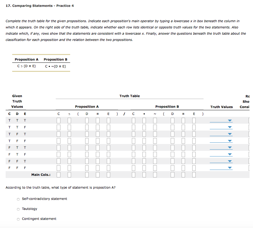Select the "Self-contradictory statement" radio button
Viewport: 253px width, 228px height.
point(18,199)
